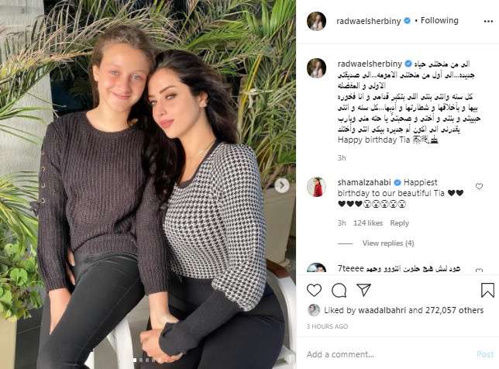Save post with bookmark icon
Viewport: 499px width, 369px height.
[x=487, y=290]
